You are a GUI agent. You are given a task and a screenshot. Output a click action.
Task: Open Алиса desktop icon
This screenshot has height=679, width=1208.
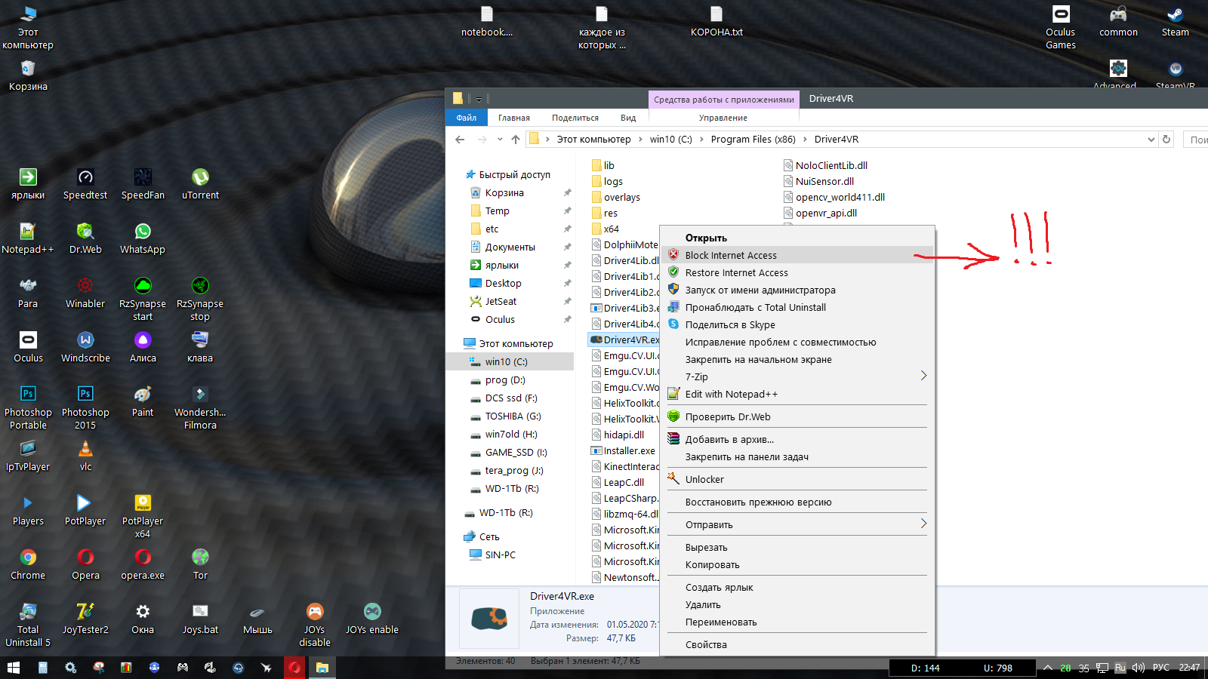(143, 348)
